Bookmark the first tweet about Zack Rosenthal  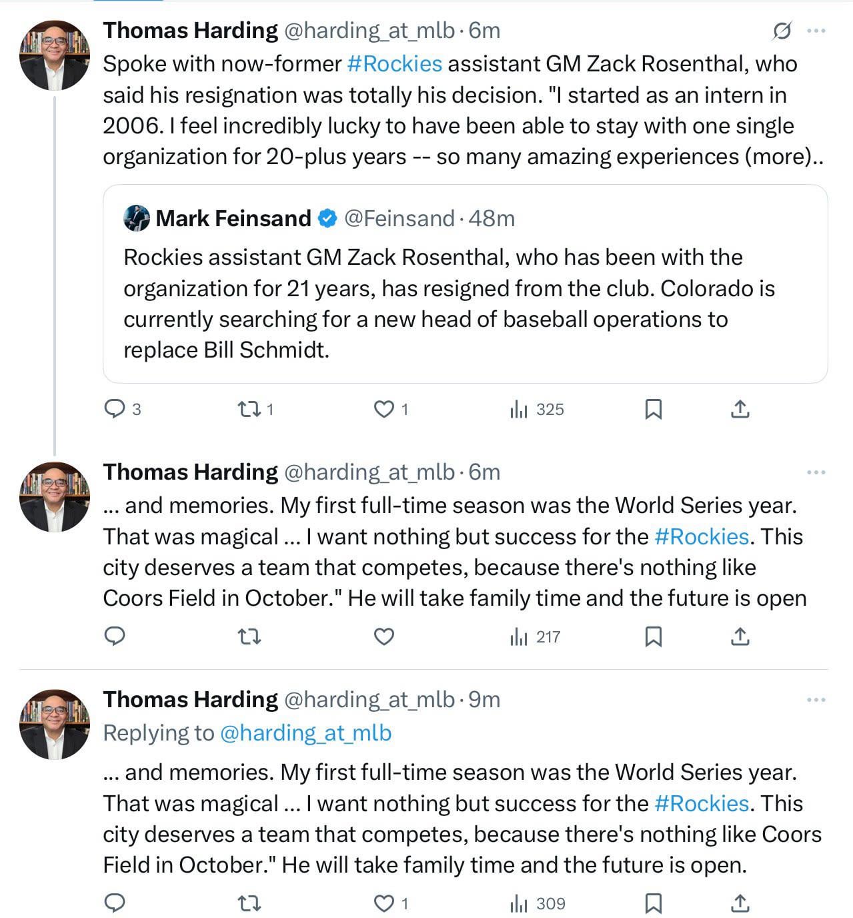(x=653, y=409)
